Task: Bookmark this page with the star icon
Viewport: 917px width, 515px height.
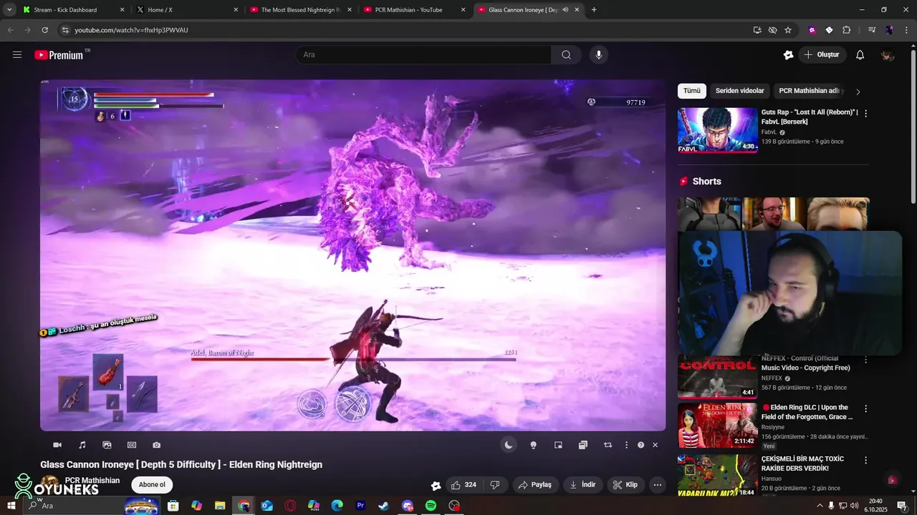Action: tap(788, 30)
